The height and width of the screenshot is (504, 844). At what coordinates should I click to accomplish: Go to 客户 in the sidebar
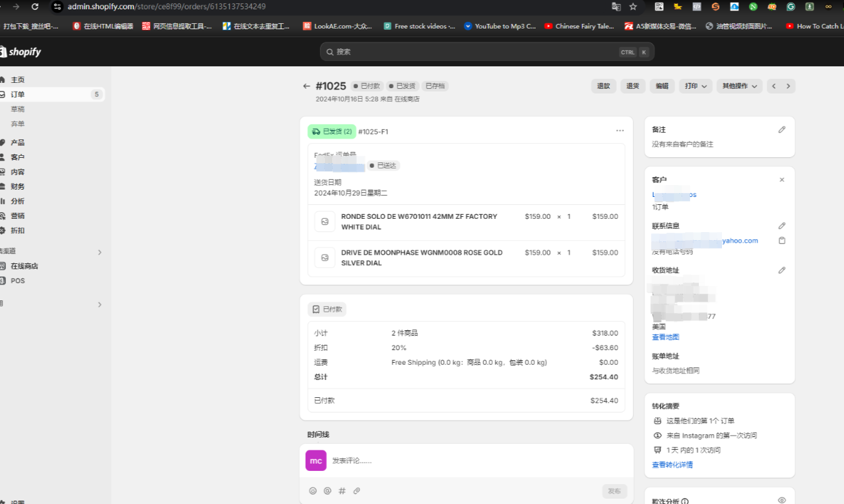[x=18, y=157]
